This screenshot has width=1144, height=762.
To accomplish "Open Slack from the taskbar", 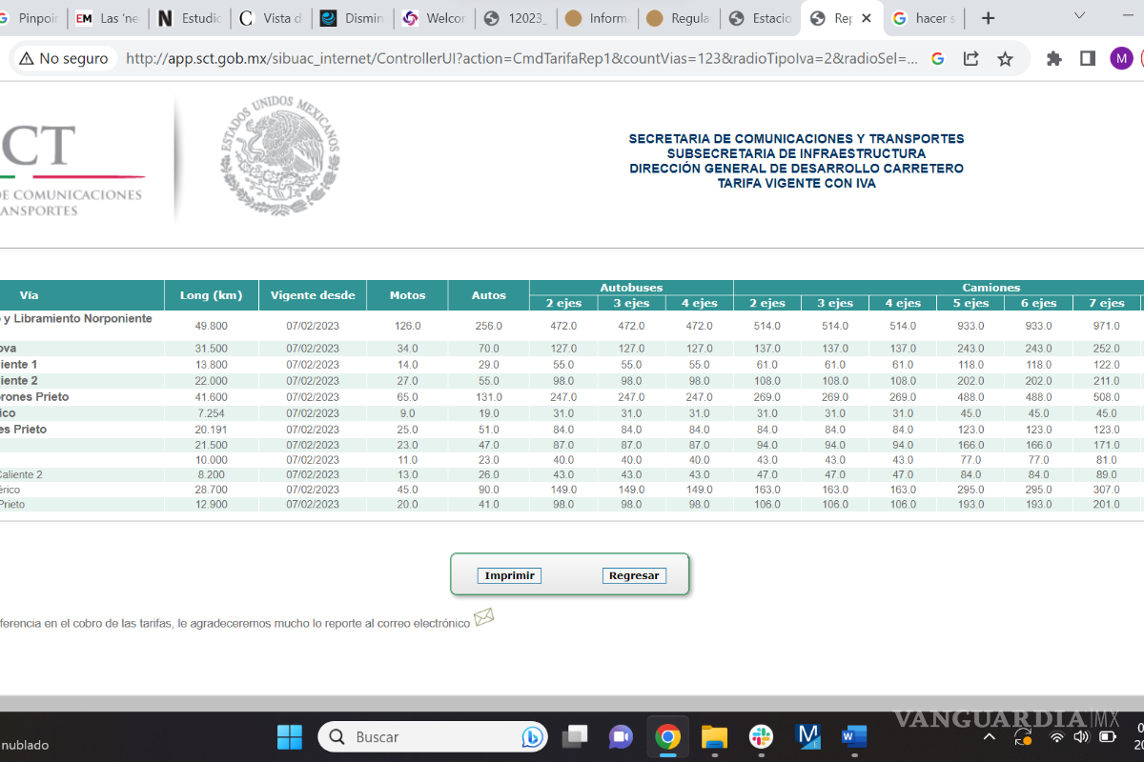I will tap(761, 736).
